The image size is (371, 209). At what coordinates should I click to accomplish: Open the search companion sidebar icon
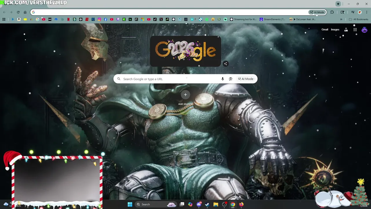pos(343,12)
